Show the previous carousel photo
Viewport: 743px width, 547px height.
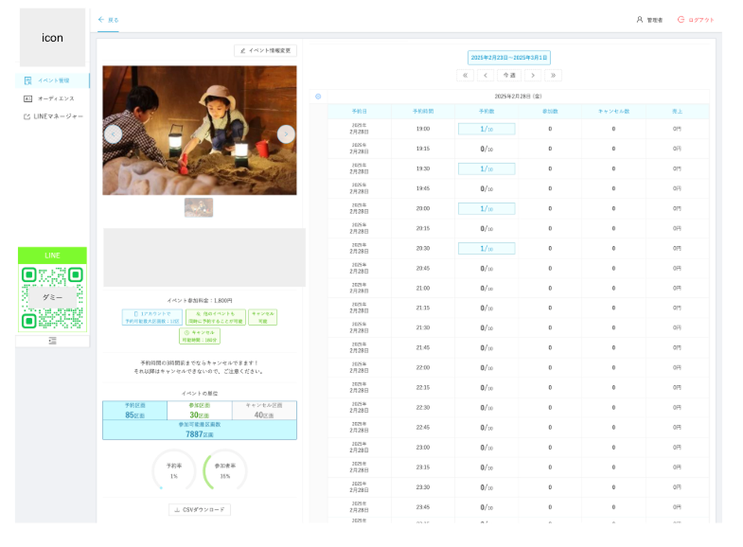(x=113, y=133)
